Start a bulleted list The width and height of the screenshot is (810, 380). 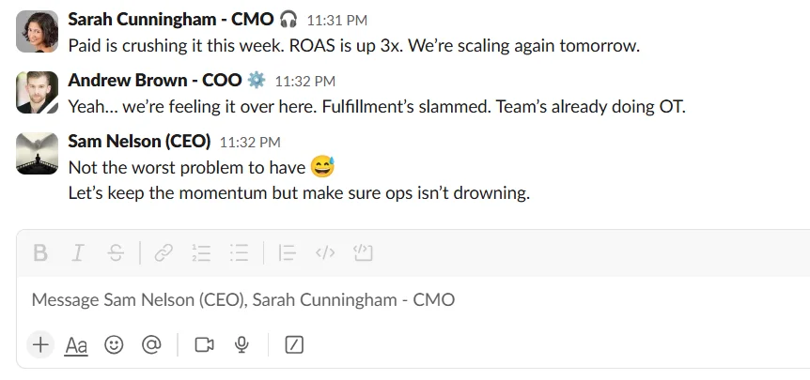tap(240, 253)
